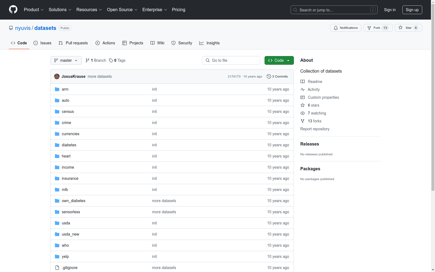Expand the Product menu
Viewport: 435px width, 272px height.
click(x=34, y=10)
